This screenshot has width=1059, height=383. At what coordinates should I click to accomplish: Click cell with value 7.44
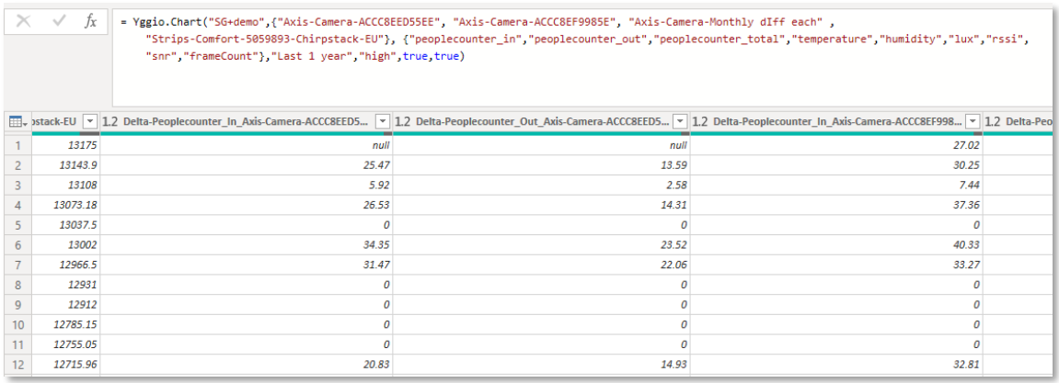pyautogui.click(x=836, y=185)
